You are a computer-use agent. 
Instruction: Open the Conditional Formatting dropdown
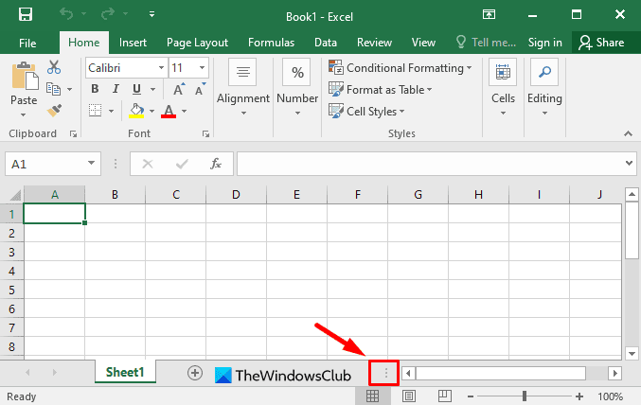click(400, 68)
